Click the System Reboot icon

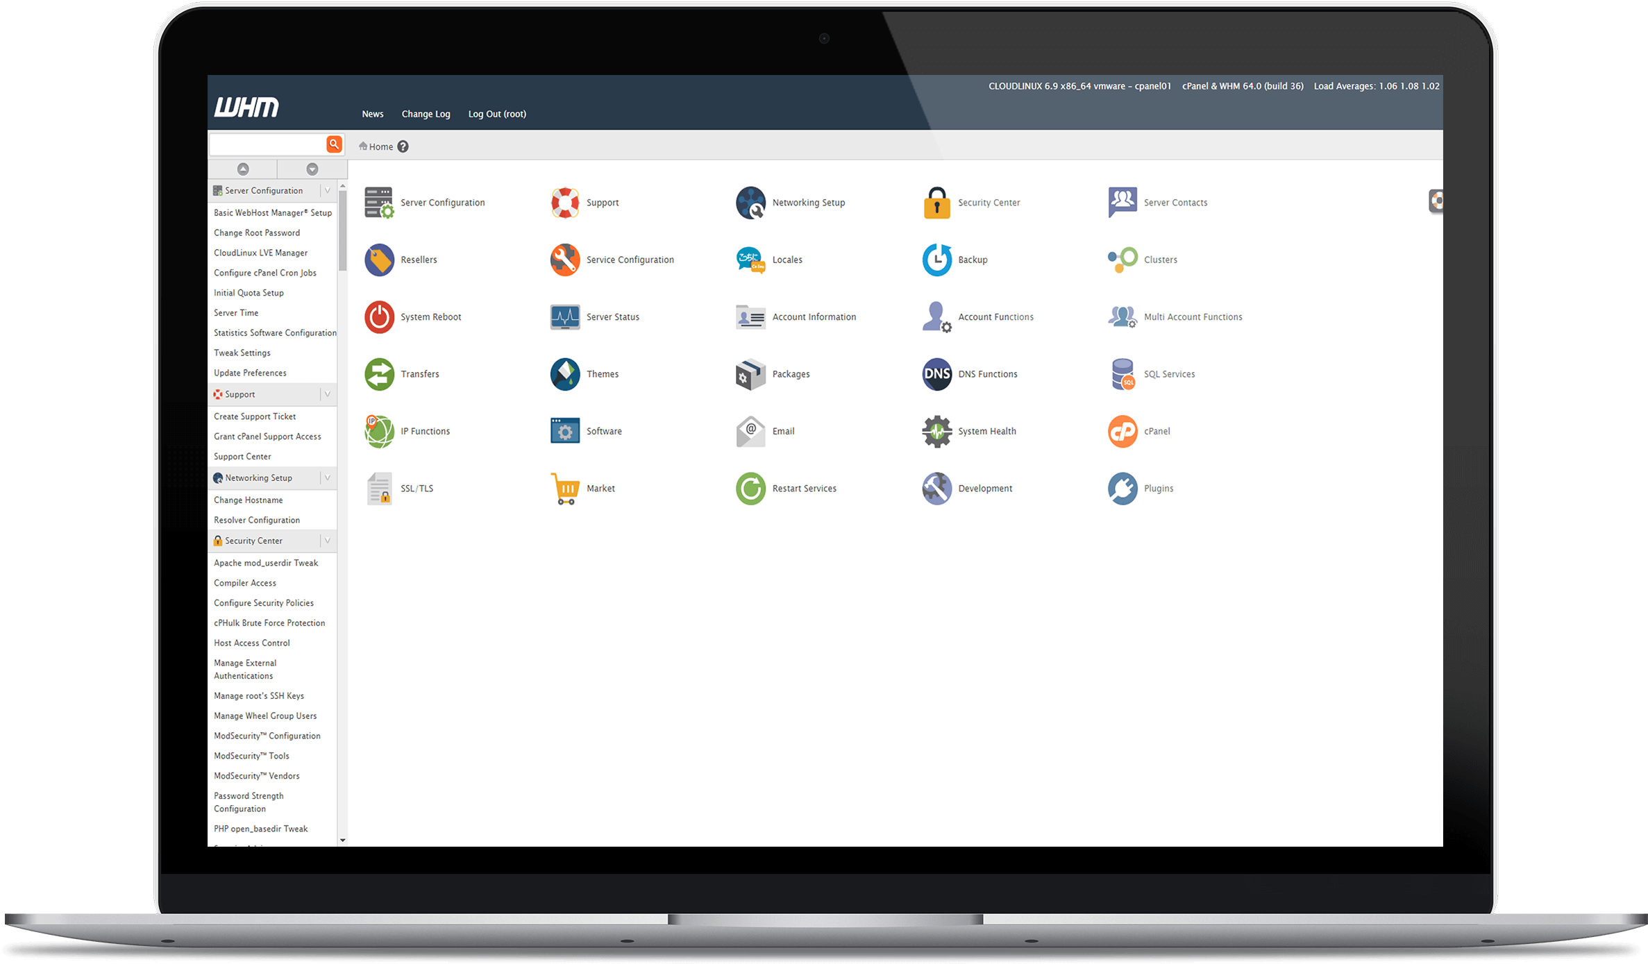[x=380, y=316]
